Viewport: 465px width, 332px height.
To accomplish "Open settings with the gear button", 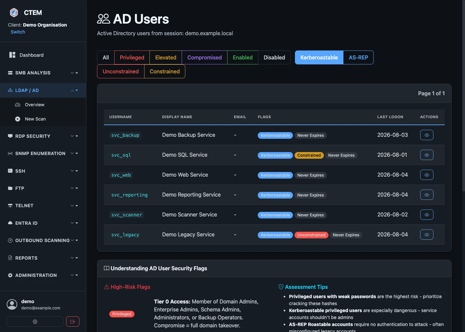I will (x=35, y=322).
